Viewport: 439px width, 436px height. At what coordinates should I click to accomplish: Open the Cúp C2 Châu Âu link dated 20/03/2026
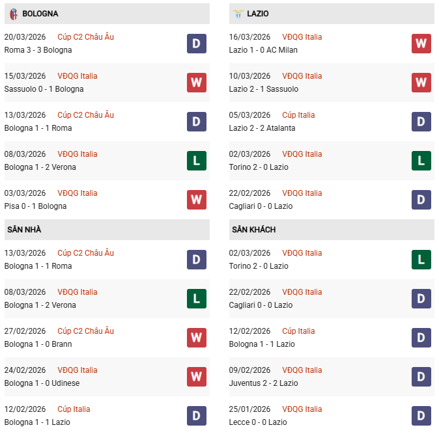click(85, 37)
